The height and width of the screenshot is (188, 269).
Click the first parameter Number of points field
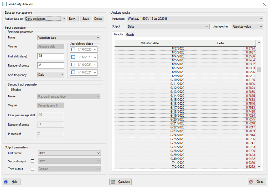click(51, 65)
